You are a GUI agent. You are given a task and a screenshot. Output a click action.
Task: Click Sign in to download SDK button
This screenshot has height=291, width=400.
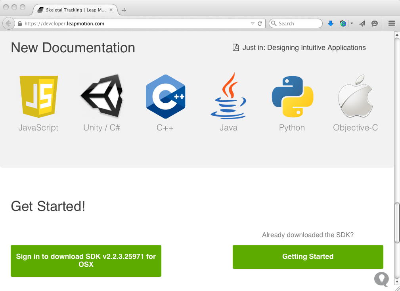86,260
